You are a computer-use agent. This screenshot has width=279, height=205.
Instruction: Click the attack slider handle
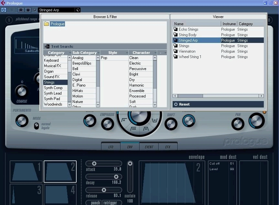click(x=94, y=163)
